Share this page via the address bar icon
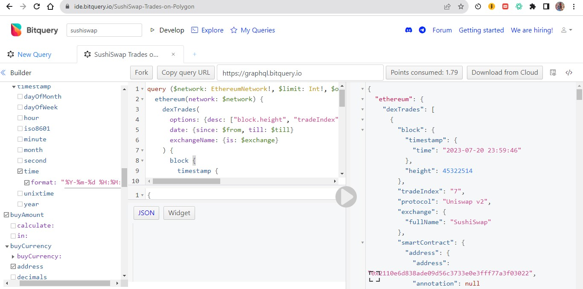Viewport: 583px width, 289px height. tap(447, 7)
